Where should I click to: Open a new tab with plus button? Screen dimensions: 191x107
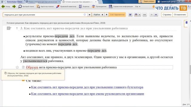coord(100,2)
